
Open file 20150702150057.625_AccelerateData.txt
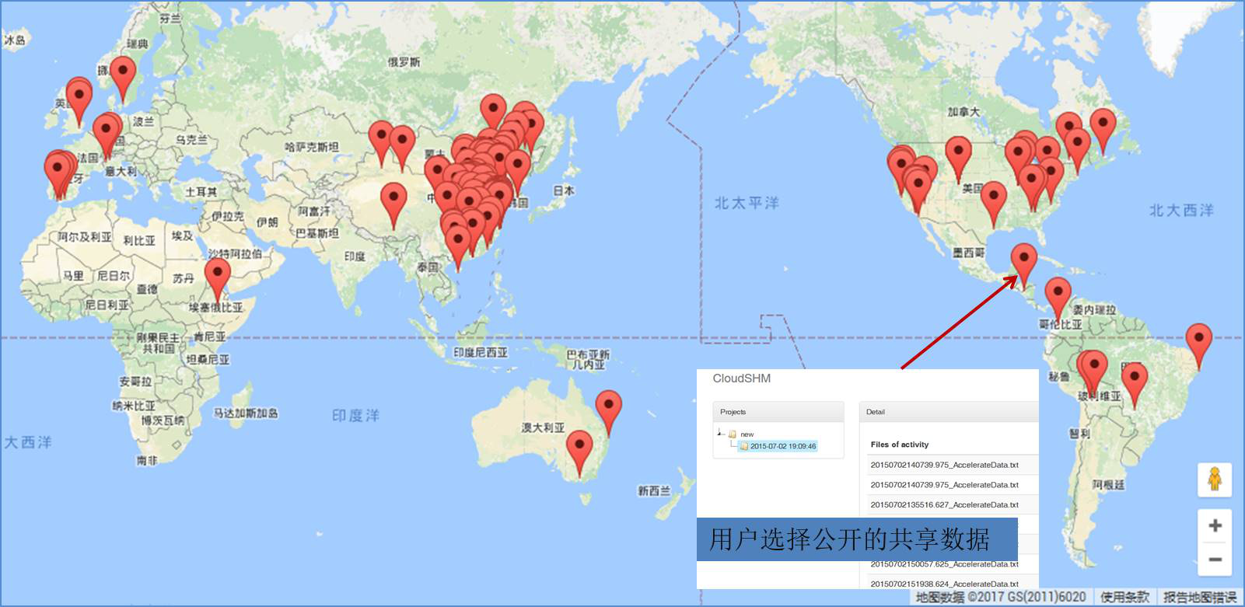tap(944, 564)
